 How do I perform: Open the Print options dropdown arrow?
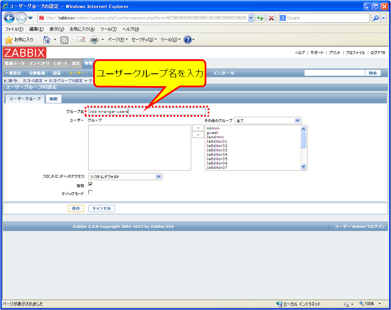click(x=103, y=40)
